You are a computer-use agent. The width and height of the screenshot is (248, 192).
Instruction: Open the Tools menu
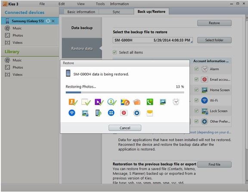tap(100, 4)
